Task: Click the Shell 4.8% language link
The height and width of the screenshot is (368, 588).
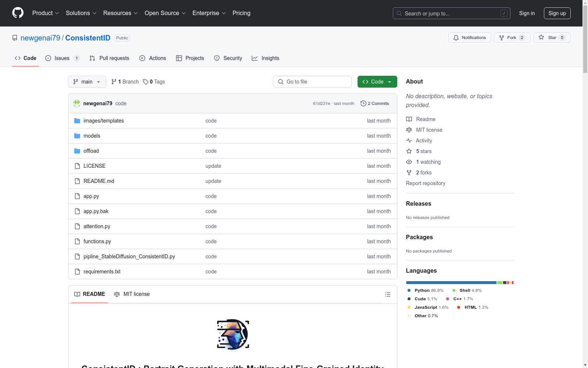Action: coord(467,290)
